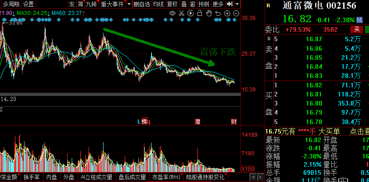Click 删自选 to remove from watchlist
The image size is (369, 182).
point(142,4)
